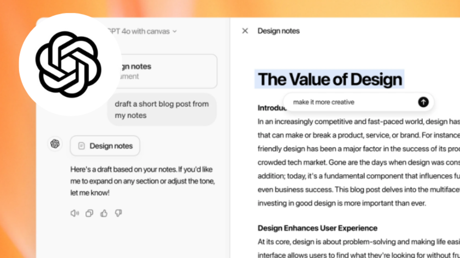Open the Design notes document card above the prompt
Image resolution: width=460 pixels, height=258 pixels.
click(x=165, y=71)
